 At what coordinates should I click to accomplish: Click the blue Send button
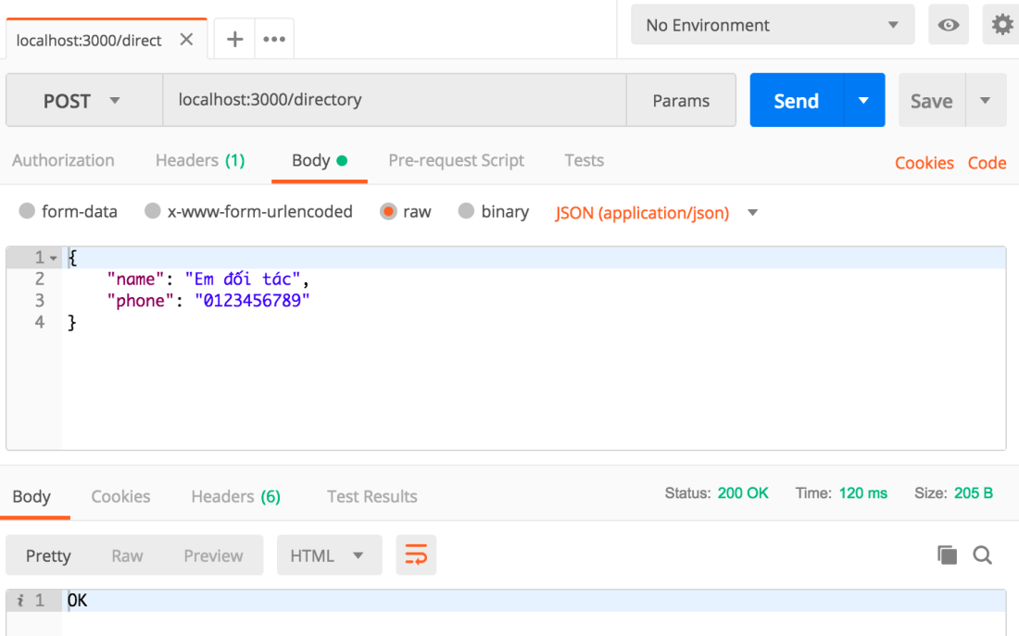tap(796, 101)
